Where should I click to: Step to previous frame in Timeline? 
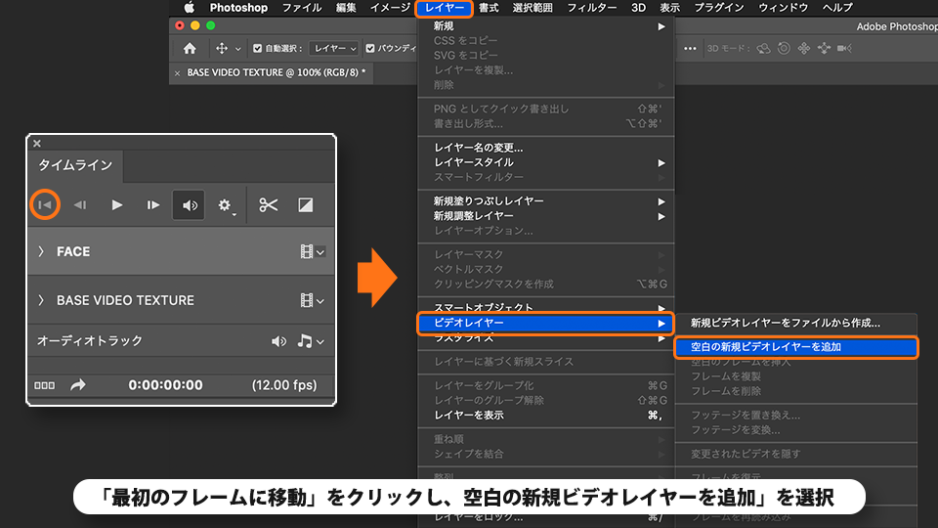[80, 204]
